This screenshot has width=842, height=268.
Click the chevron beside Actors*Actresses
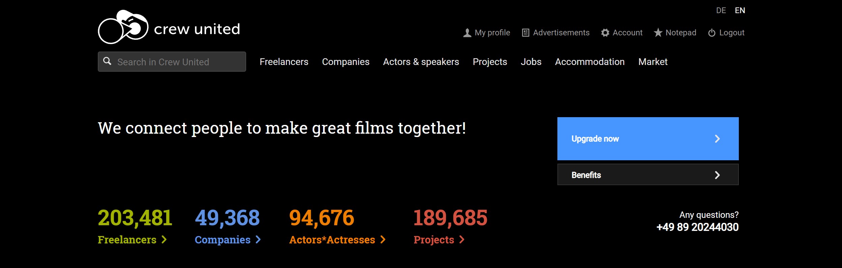(383, 239)
